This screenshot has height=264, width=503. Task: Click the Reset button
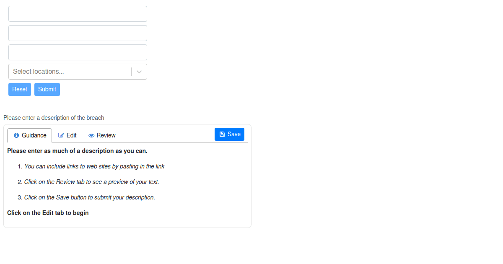(19, 89)
